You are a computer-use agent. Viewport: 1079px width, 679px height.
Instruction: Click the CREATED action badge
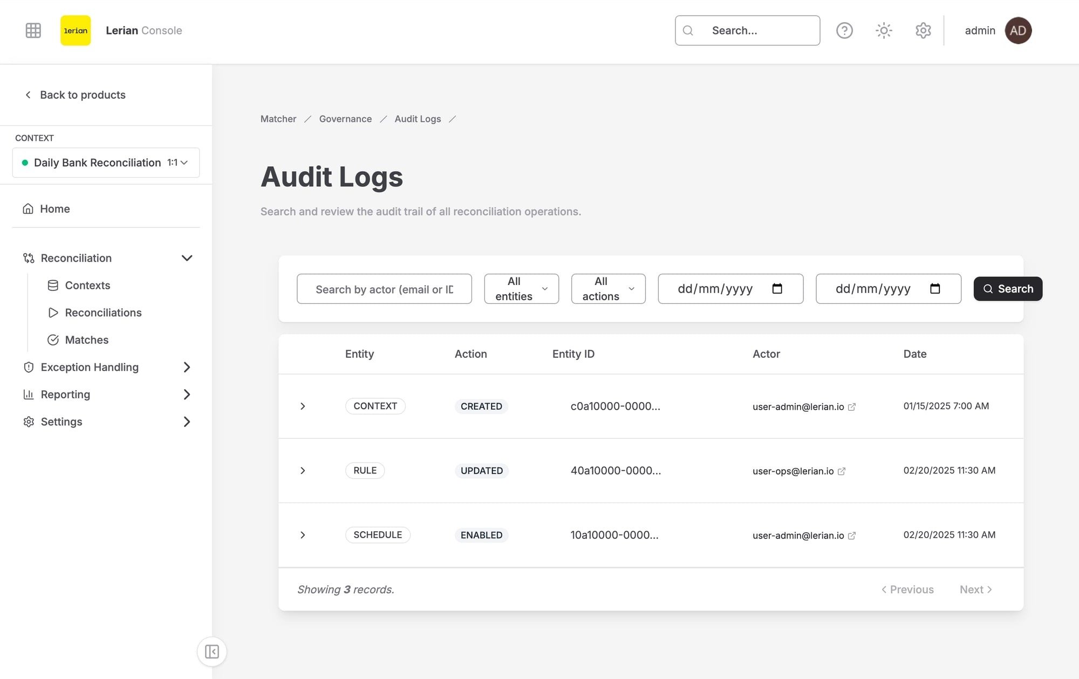[481, 406]
